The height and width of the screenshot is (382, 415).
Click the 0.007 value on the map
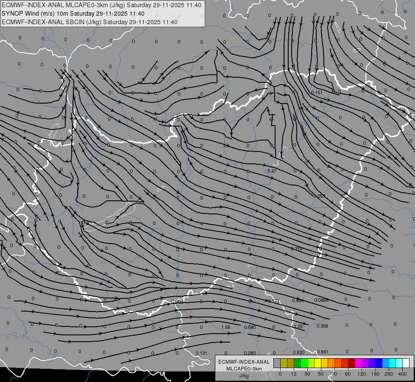click(177, 302)
